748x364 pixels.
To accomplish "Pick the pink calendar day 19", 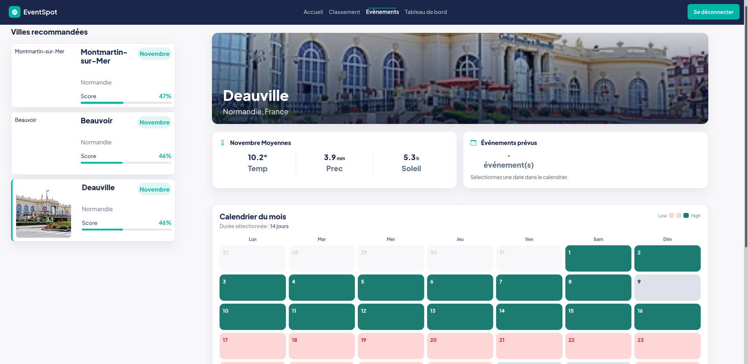I will point(391,346).
